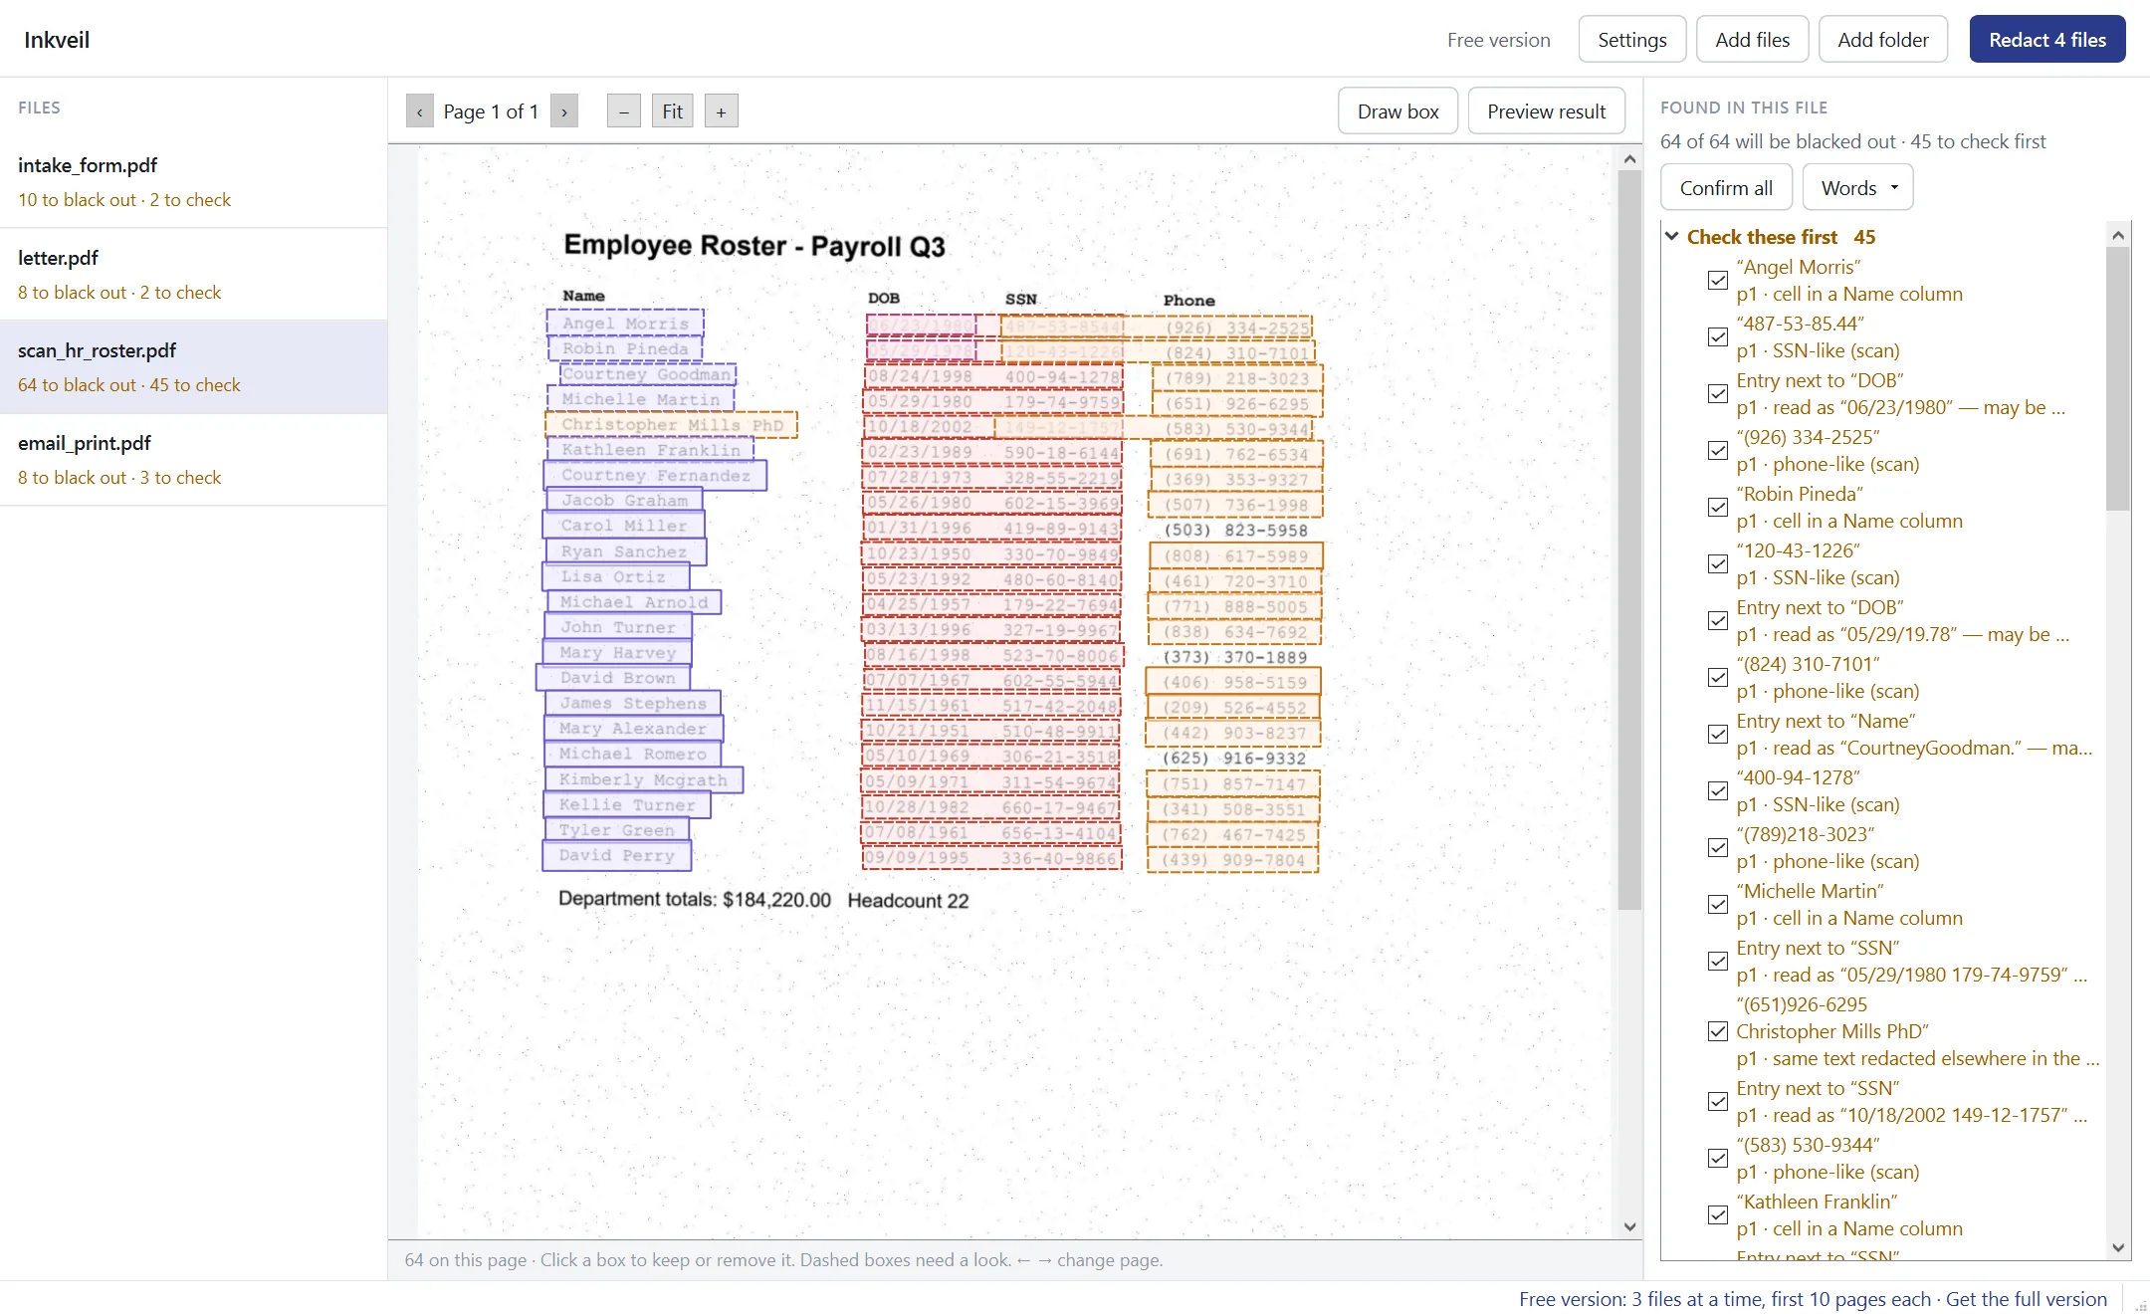Click Free version label

click(1498, 40)
